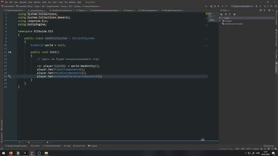The height and width of the screenshot is (156, 278).
Task: Open explorer panel settings gear
Action: coord(269,10)
